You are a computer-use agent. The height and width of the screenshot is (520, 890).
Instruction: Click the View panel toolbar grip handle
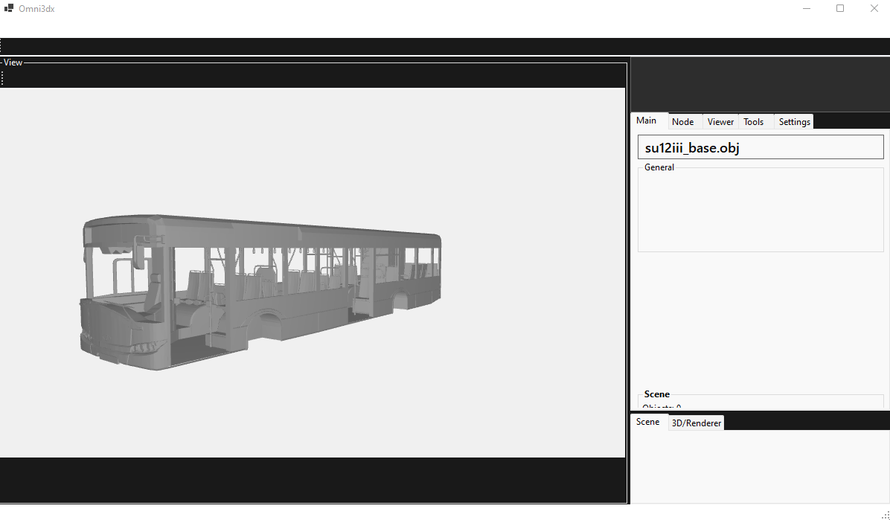(x=2, y=78)
